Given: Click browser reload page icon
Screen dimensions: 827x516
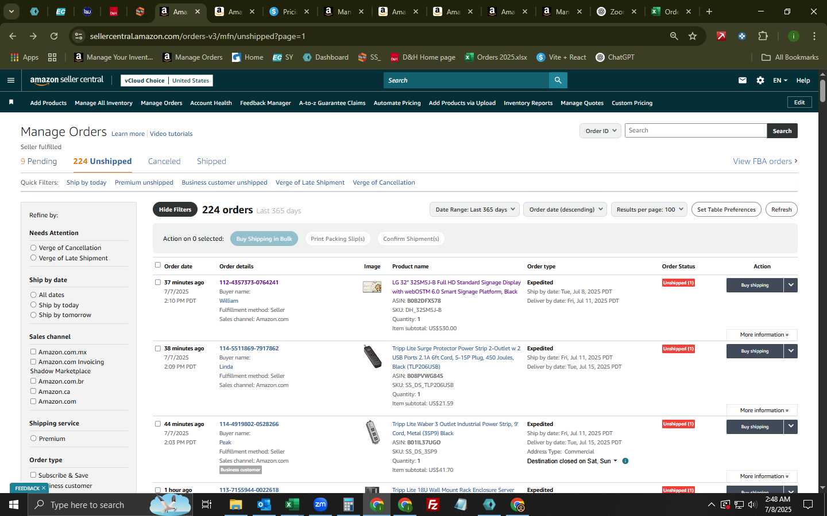Looking at the screenshot, I should tap(54, 36).
